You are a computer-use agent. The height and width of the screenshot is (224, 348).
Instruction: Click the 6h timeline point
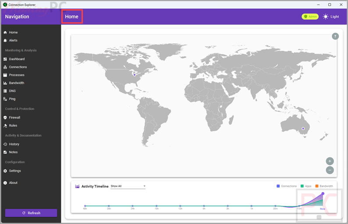tap(204, 206)
